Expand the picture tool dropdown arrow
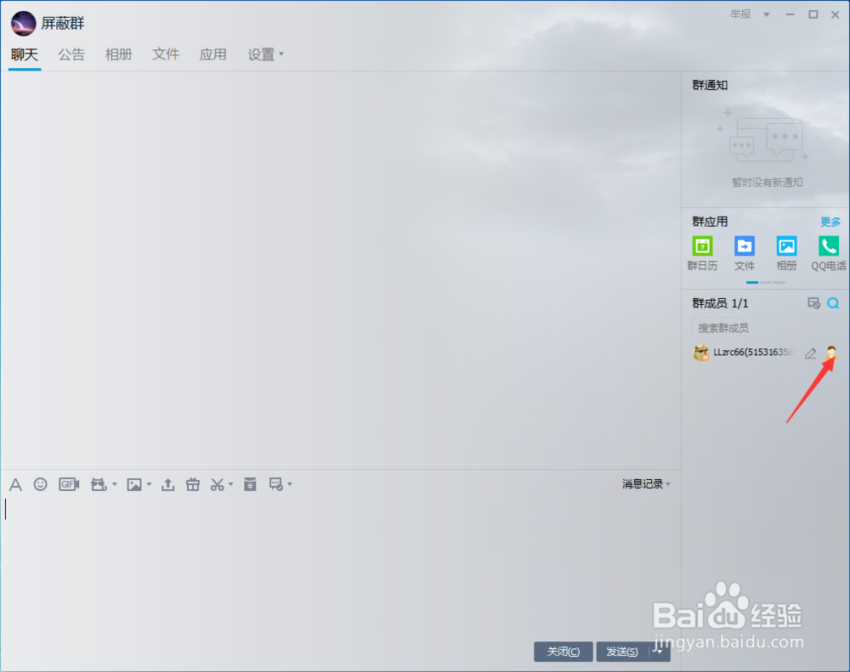Viewport: 850px width, 672px height. (149, 484)
